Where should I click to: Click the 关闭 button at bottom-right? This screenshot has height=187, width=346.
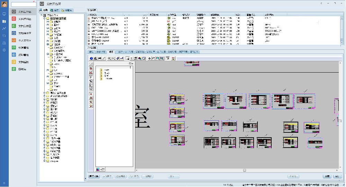point(336,176)
